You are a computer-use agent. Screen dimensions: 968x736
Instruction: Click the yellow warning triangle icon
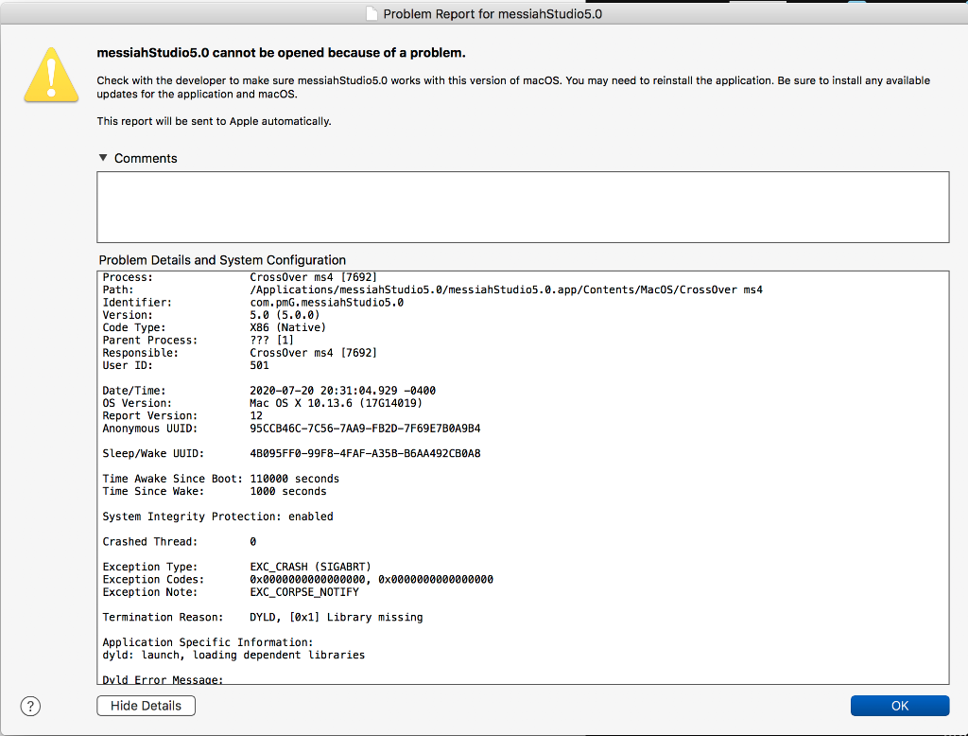click(x=51, y=74)
